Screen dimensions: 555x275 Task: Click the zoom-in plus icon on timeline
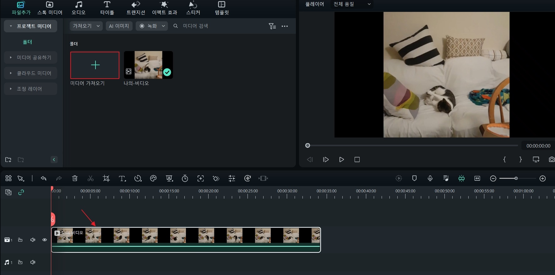point(542,179)
